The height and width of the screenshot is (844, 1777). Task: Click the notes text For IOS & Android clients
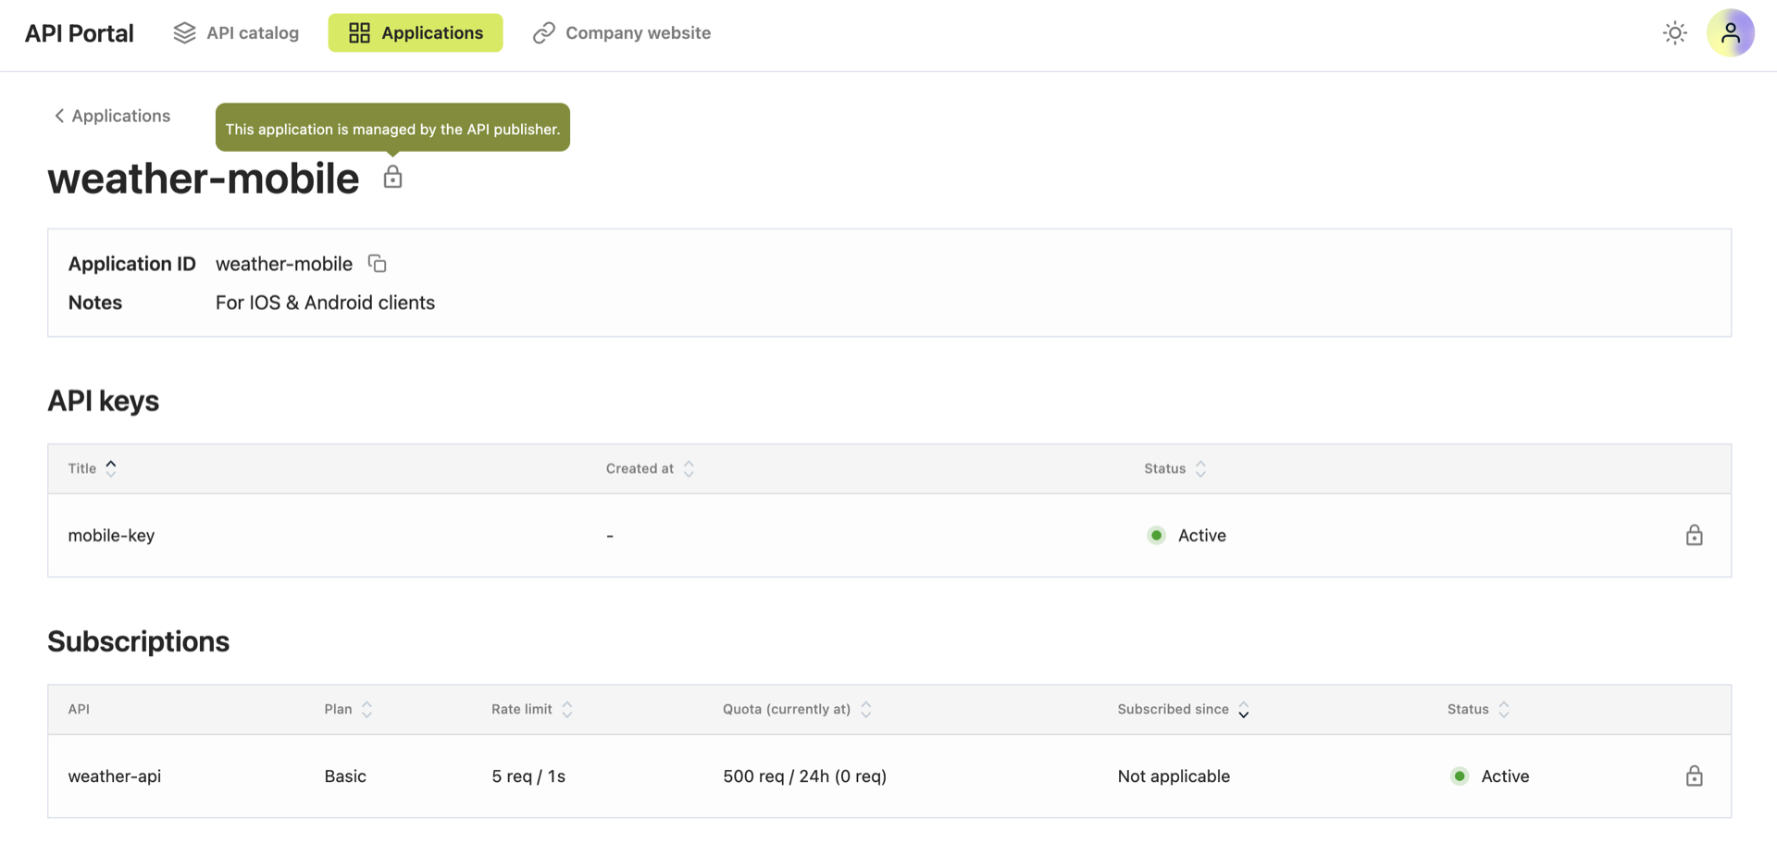point(325,303)
